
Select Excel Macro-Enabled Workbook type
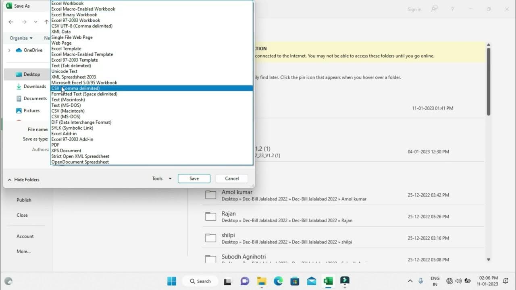tap(152, 9)
